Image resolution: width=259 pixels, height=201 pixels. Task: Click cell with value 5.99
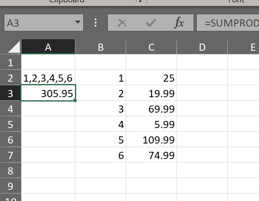151,124
